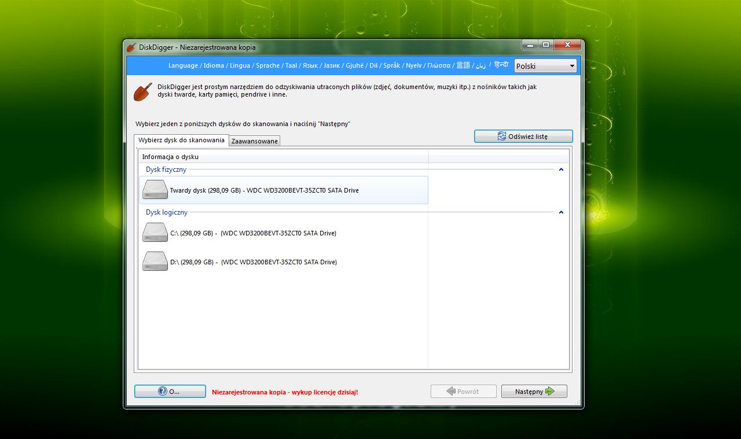Click the Informacja o dysku column header
This screenshot has height=439, width=741.
coord(284,157)
